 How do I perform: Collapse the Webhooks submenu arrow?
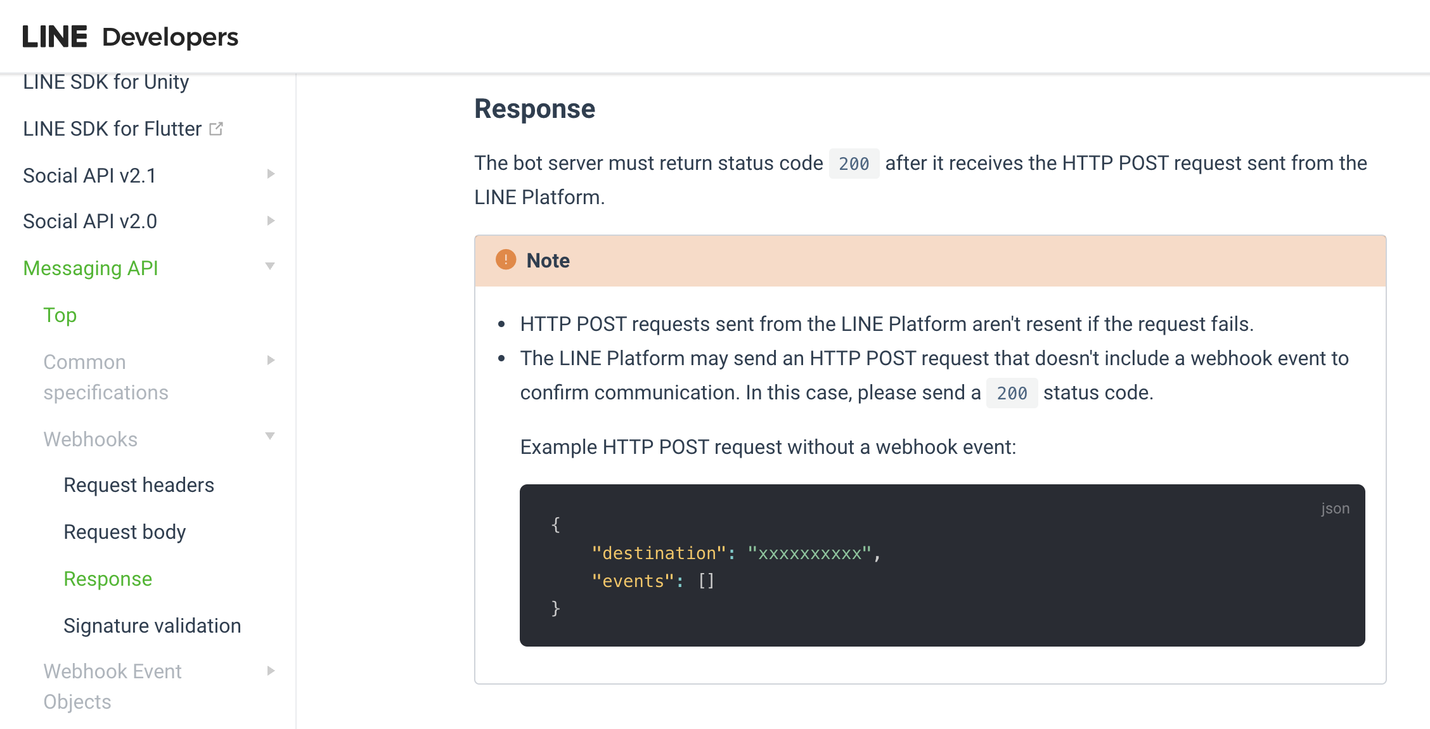coord(270,436)
